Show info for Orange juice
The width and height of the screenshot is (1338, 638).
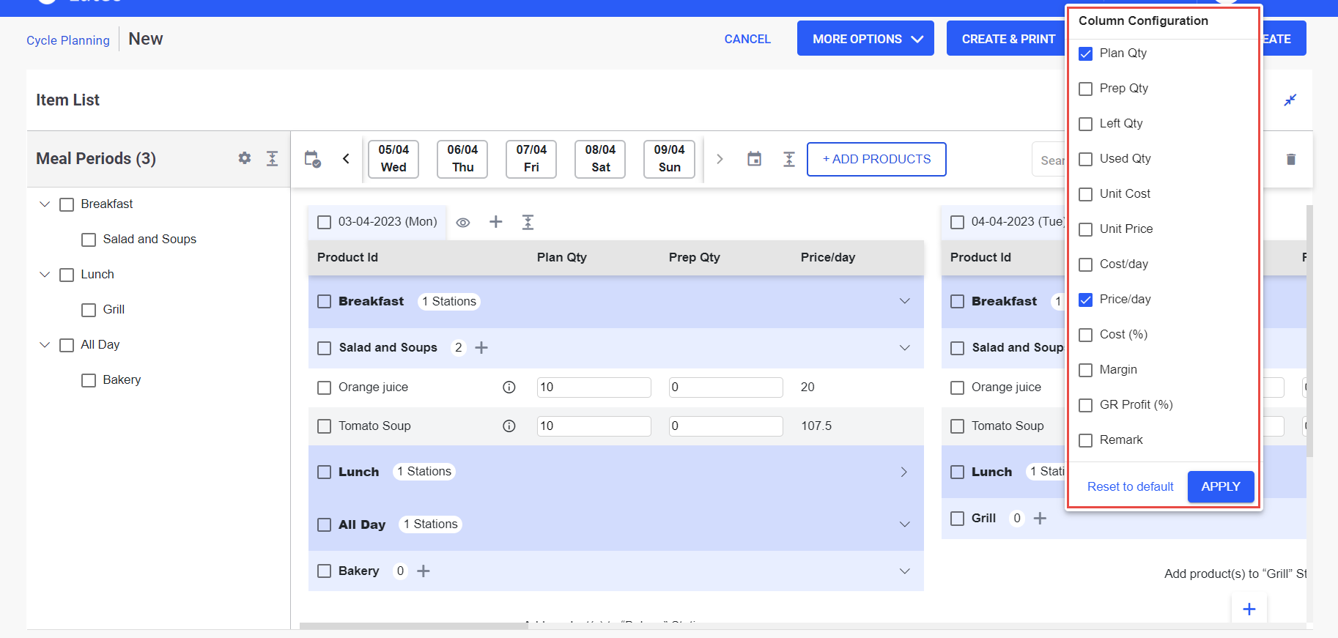[509, 387]
